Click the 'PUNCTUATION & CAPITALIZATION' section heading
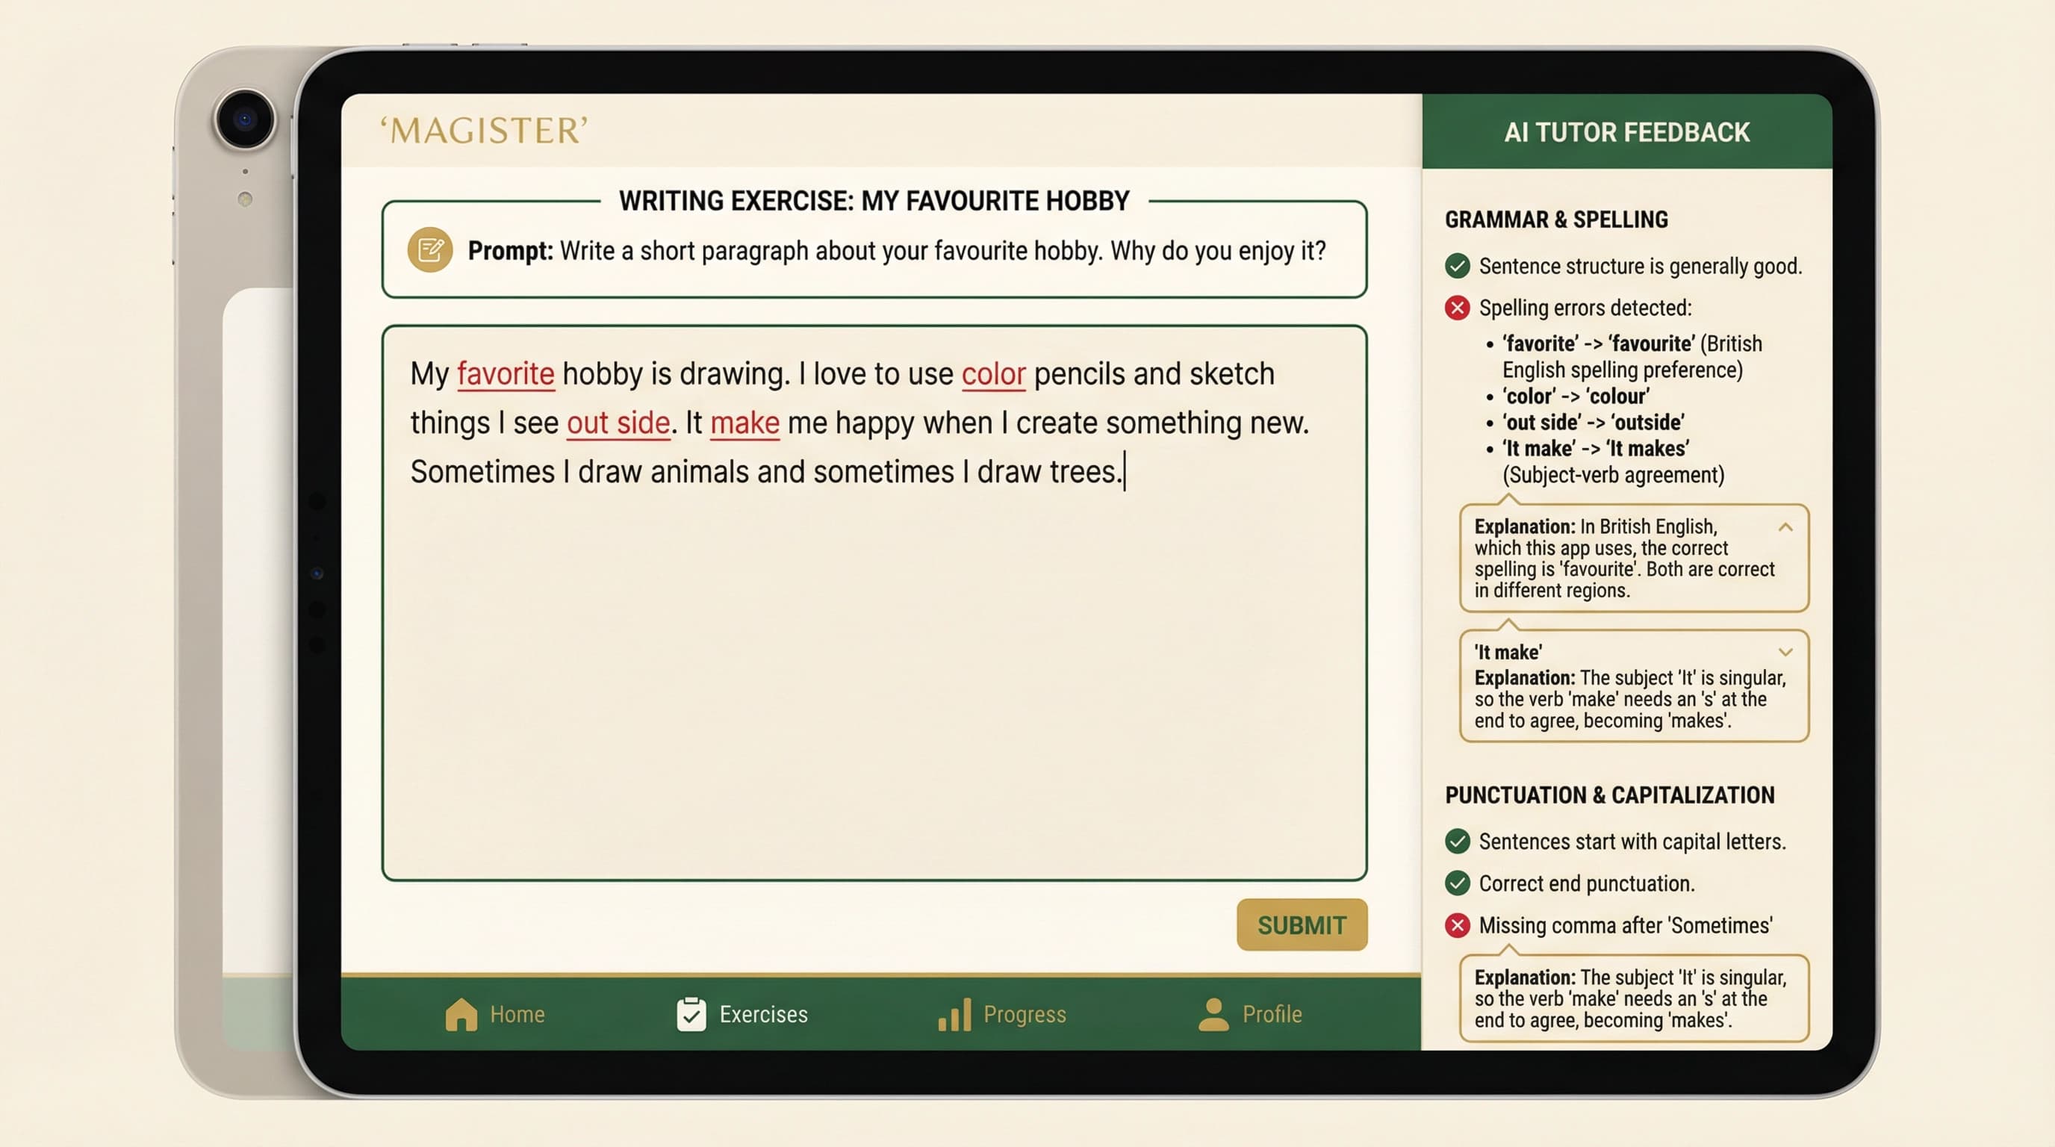Image resolution: width=2055 pixels, height=1147 pixels. point(1610,795)
